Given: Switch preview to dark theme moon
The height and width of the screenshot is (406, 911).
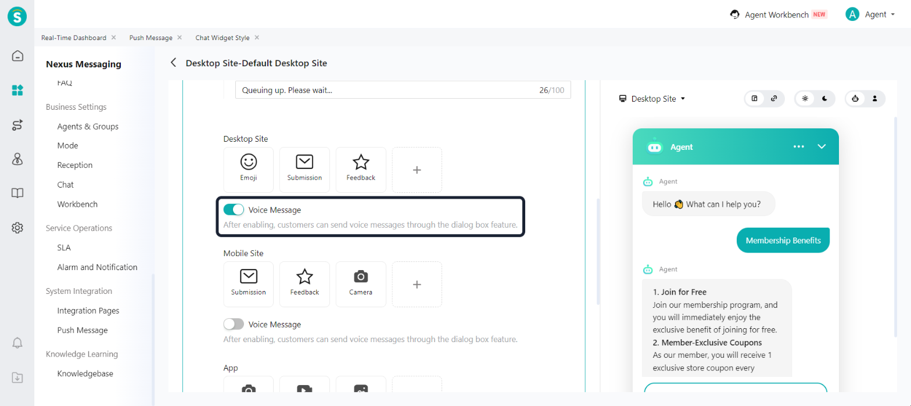Looking at the screenshot, I should [825, 99].
